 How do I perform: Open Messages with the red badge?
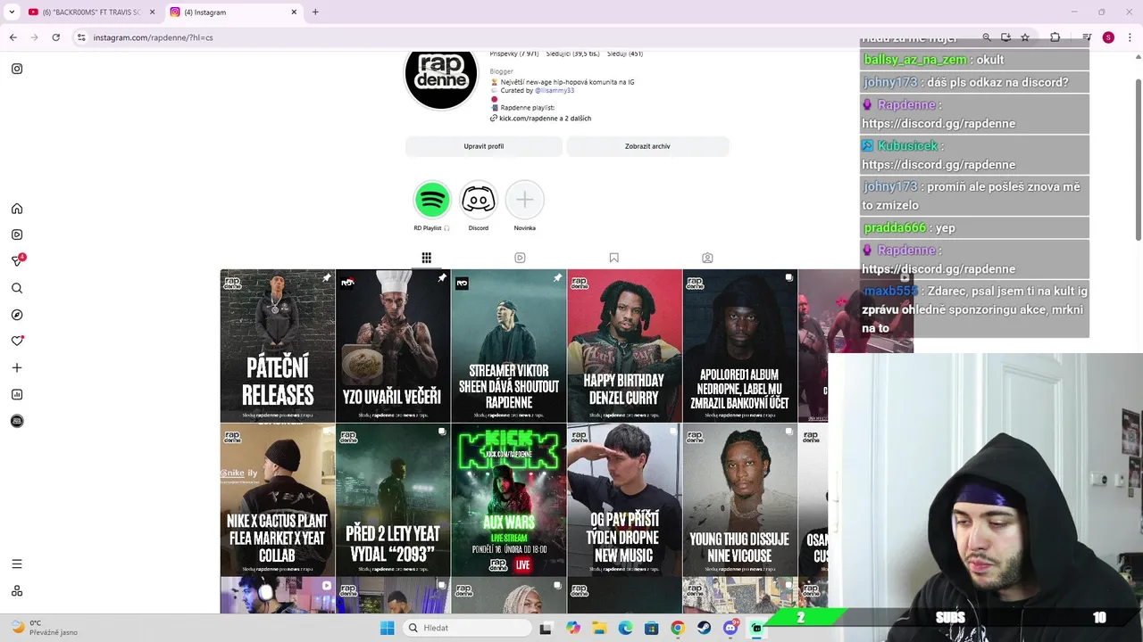[17, 260]
